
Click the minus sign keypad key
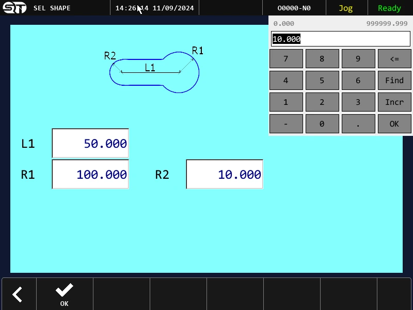pyautogui.click(x=286, y=124)
